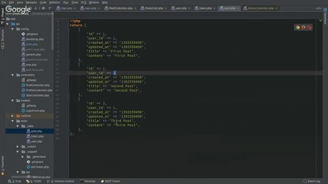
Task: Open page in Chrome browser icon
Action: coord(298,27)
